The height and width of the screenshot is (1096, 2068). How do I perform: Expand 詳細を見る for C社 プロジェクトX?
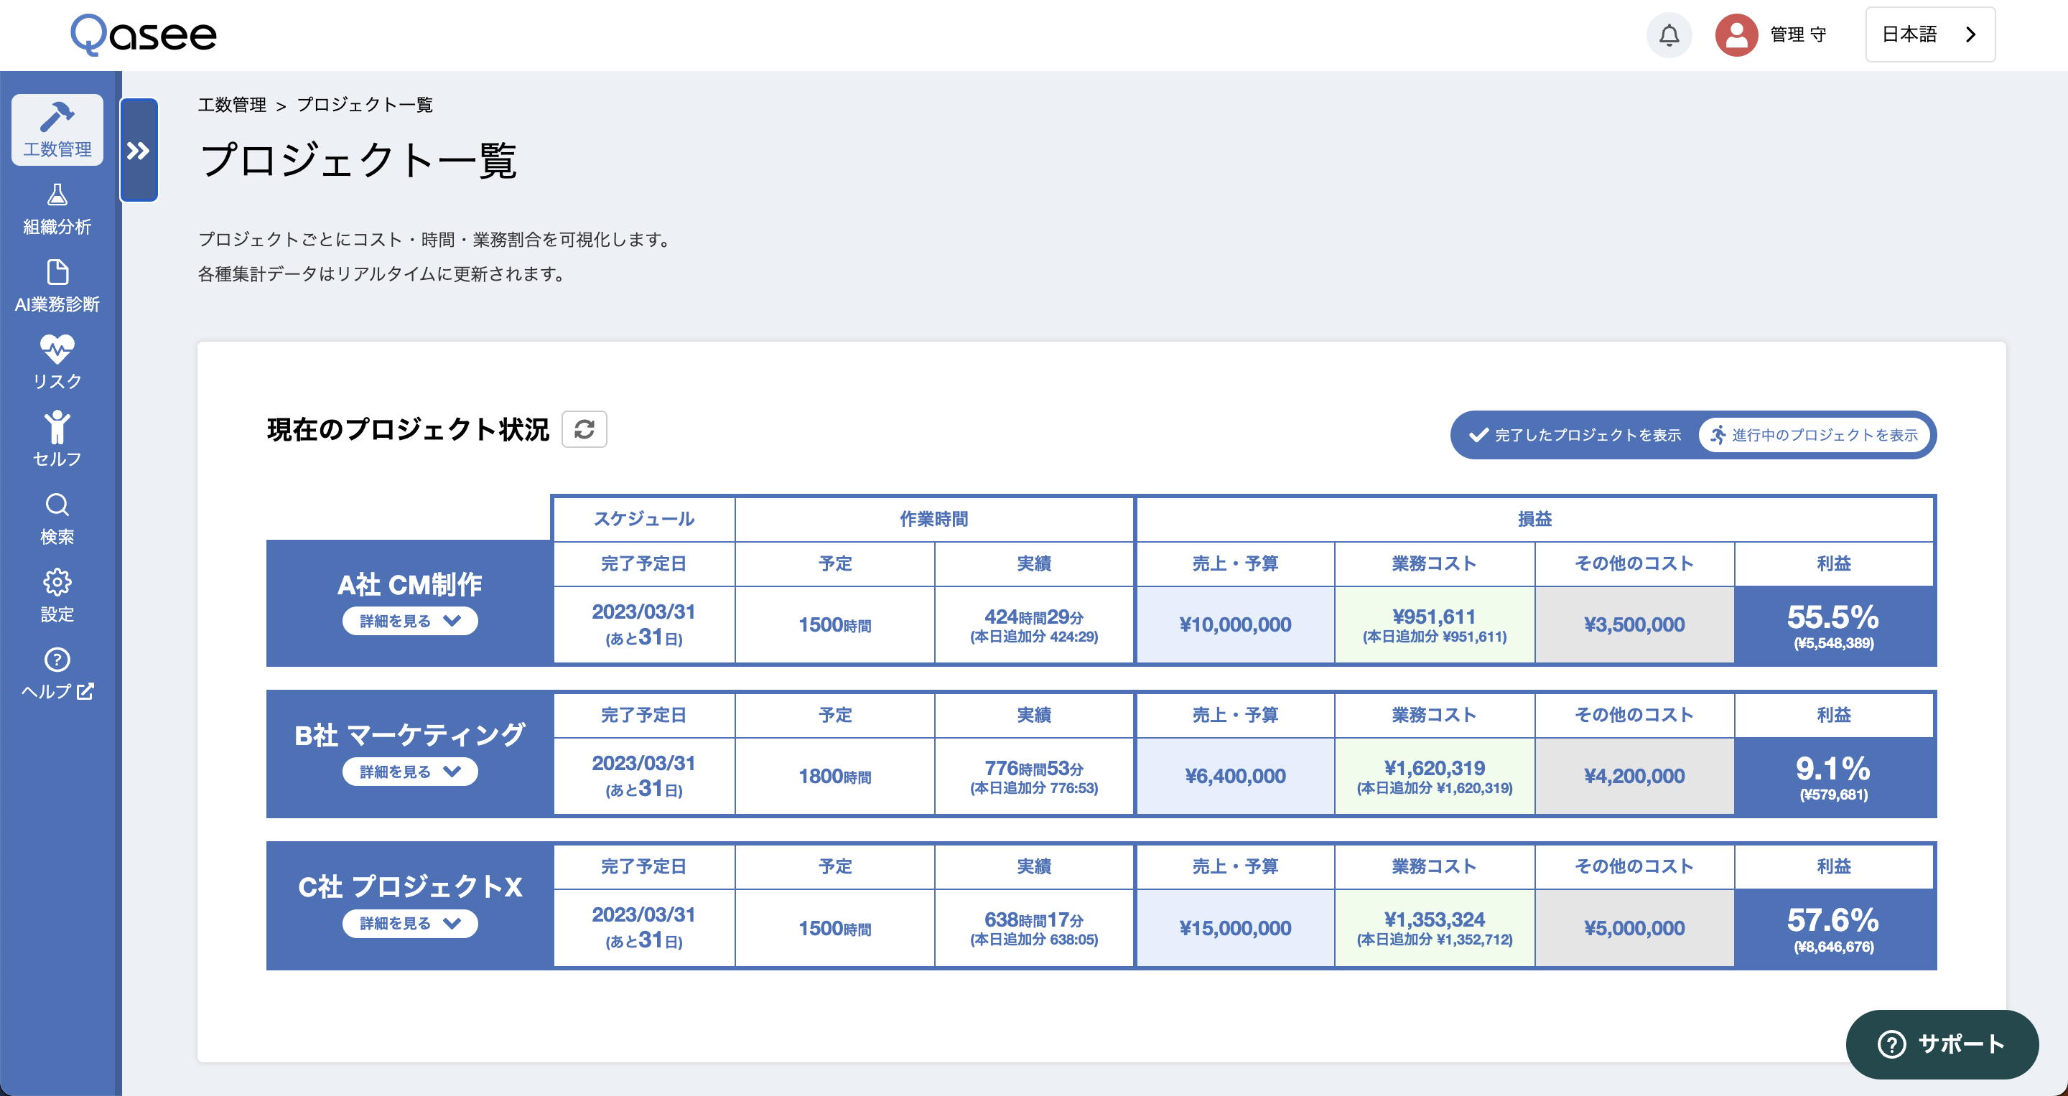[409, 924]
